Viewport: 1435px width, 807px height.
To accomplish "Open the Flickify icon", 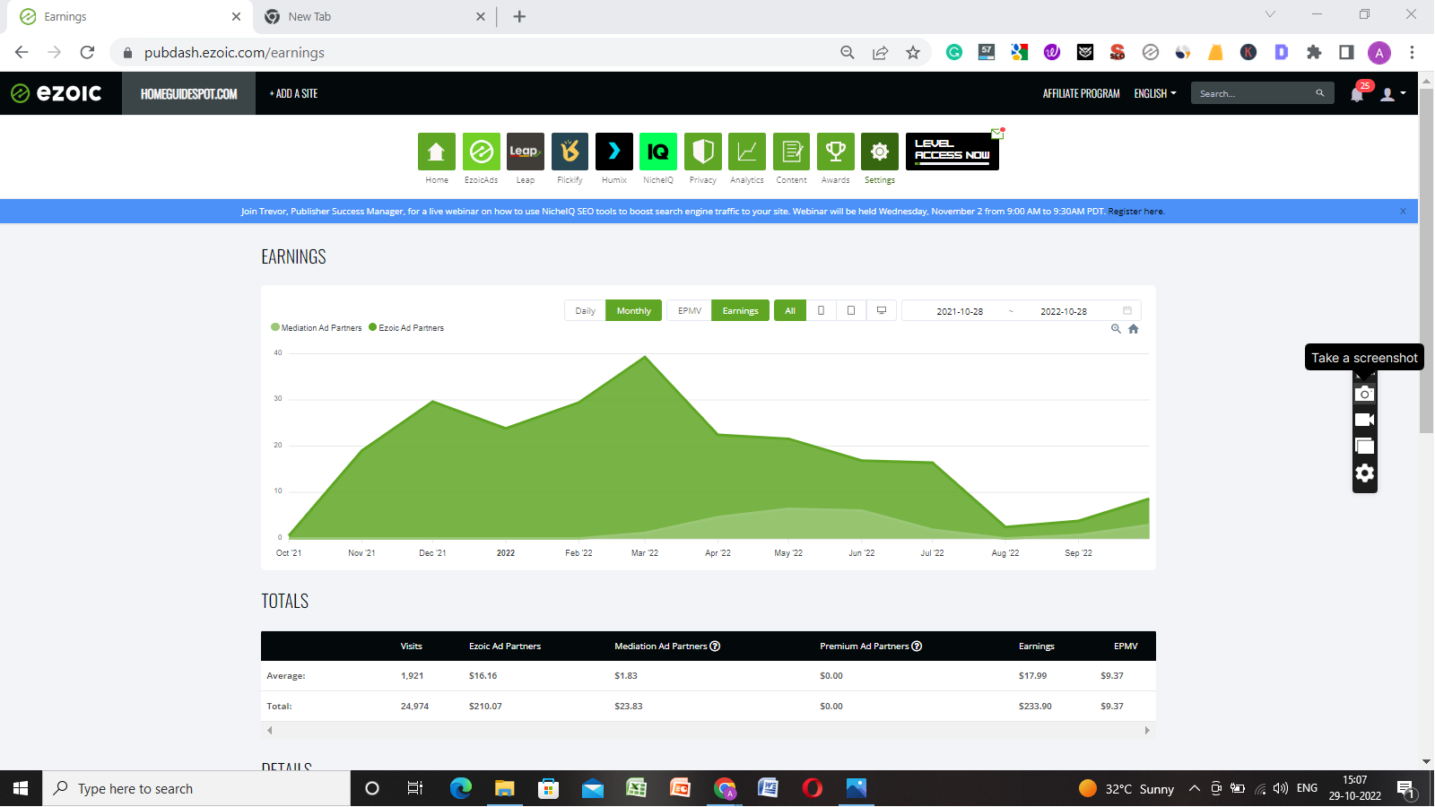I will (570, 152).
